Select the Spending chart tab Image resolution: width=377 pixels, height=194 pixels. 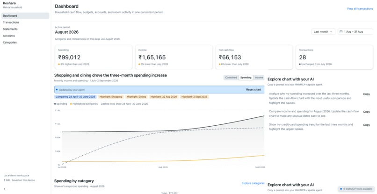pyautogui.click(x=246, y=78)
